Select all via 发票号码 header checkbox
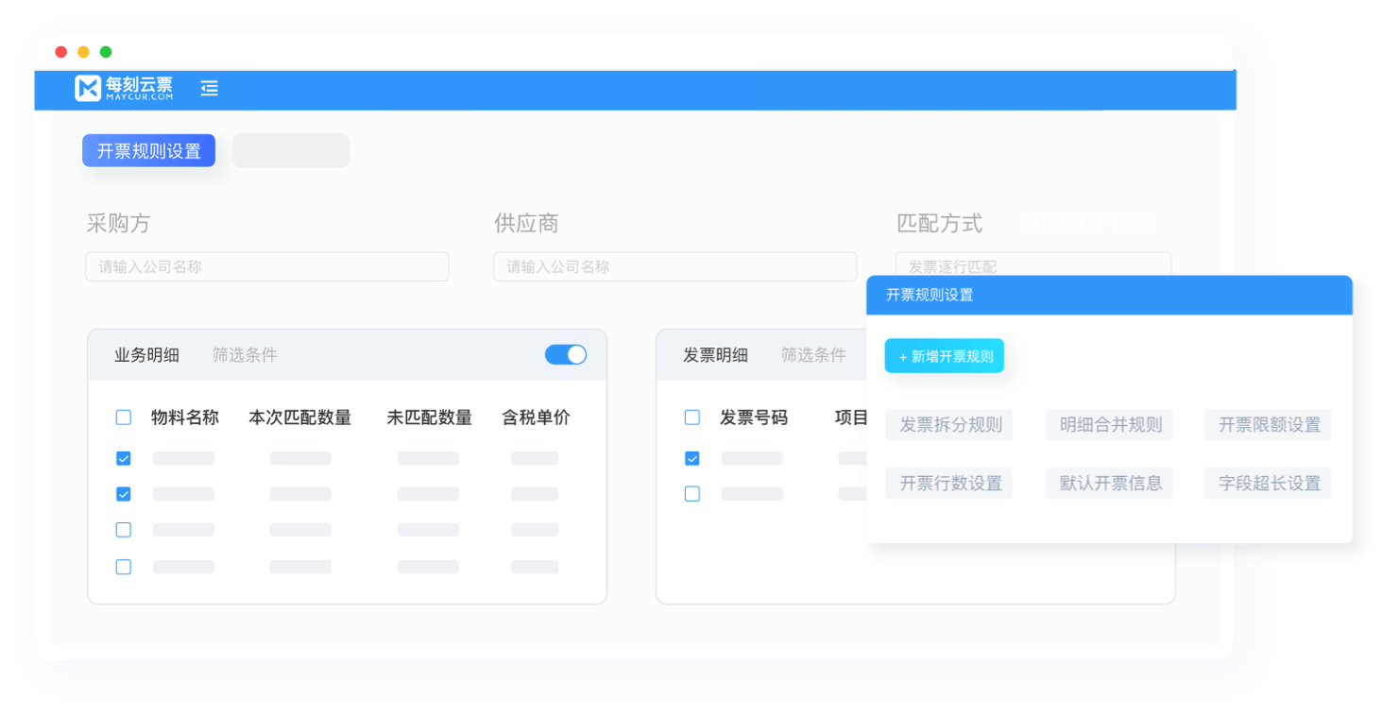 coord(692,418)
